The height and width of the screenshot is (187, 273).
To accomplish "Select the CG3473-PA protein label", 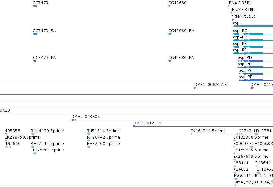I will click(45, 58).
